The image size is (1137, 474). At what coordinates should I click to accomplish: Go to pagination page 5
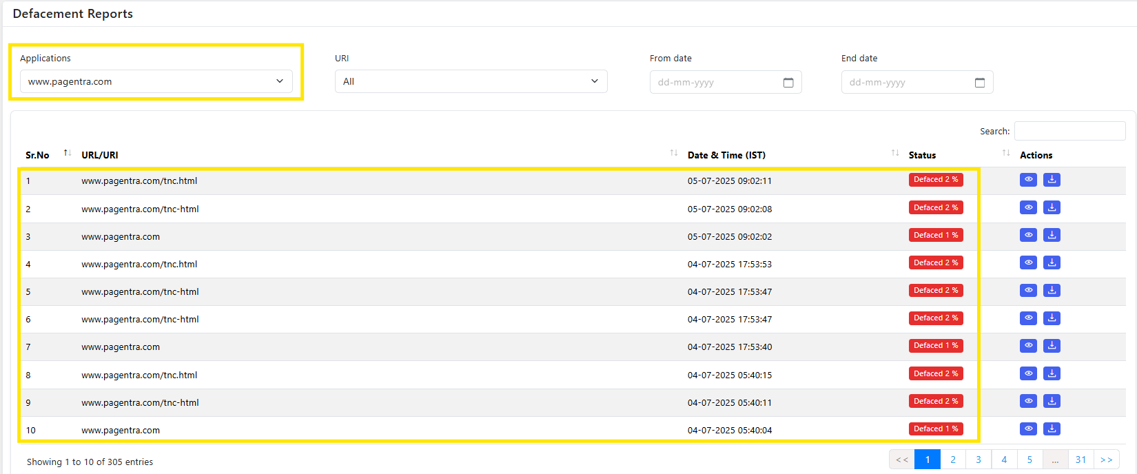(1030, 460)
